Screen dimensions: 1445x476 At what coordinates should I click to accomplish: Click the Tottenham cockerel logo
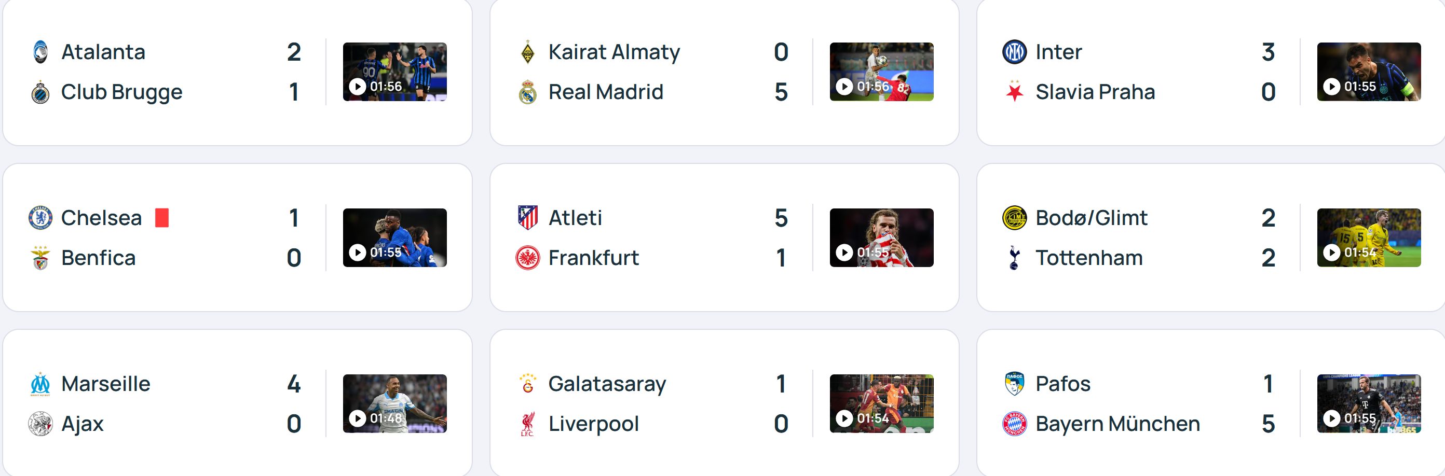[1014, 258]
